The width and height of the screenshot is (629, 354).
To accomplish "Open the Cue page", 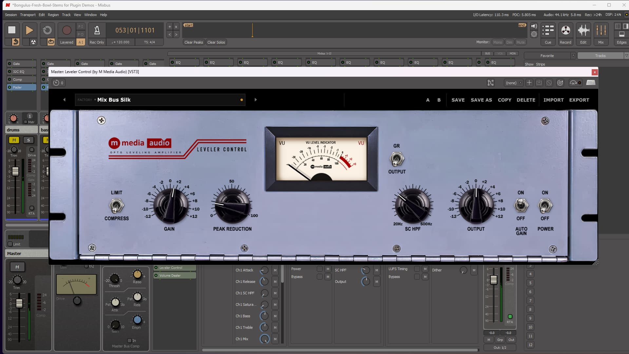I will click(x=548, y=34).
